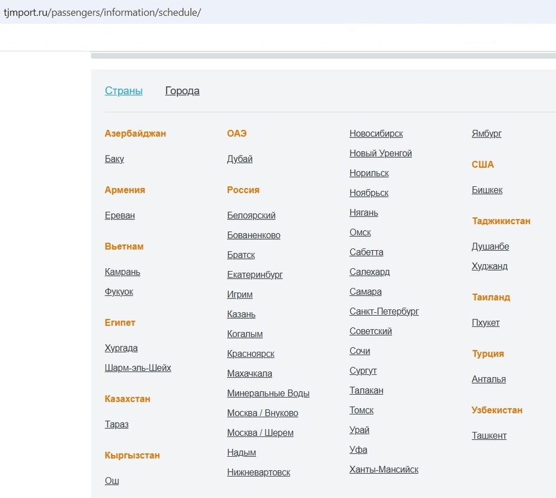Viewport: 556px width, 498px height.
Task: Click the Новосибирск city link
Action: [376, 133]
